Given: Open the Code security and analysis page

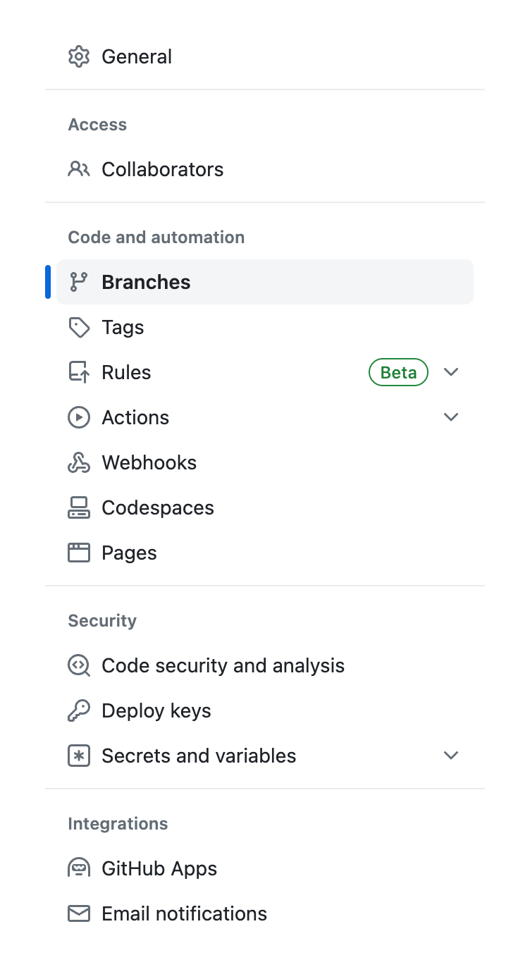Looking at the screenshot, I should click(x=223, y=665).
